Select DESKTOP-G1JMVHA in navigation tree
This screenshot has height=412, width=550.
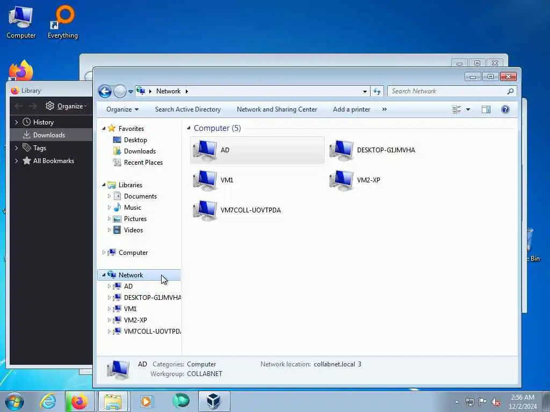[152, 297]
